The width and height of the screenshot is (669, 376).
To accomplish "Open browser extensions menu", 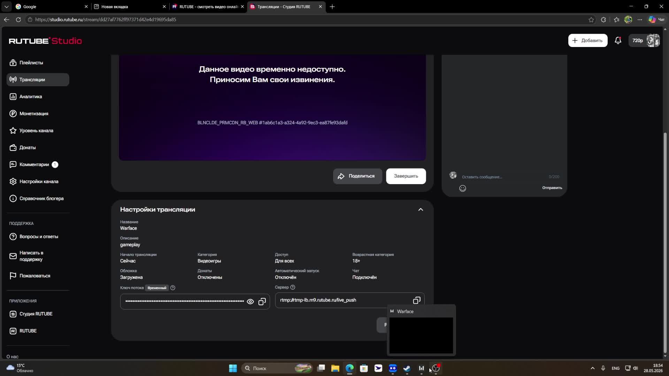I will 603,19.
